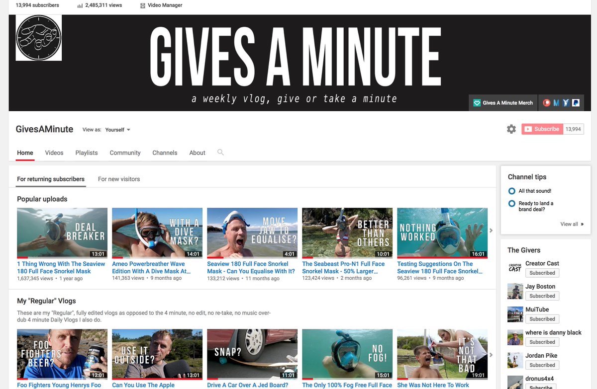Click Creator Cast channel avatar
Viewport: 597px width, 389px height.
coord(515,268)
